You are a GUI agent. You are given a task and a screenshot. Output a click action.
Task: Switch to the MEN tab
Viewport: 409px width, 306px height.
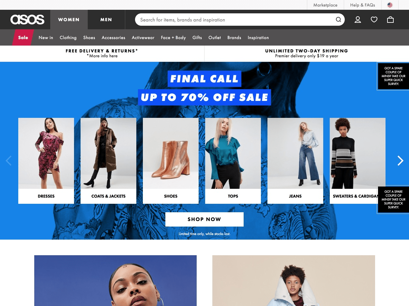pyautogui.click(x=106, y=20)
